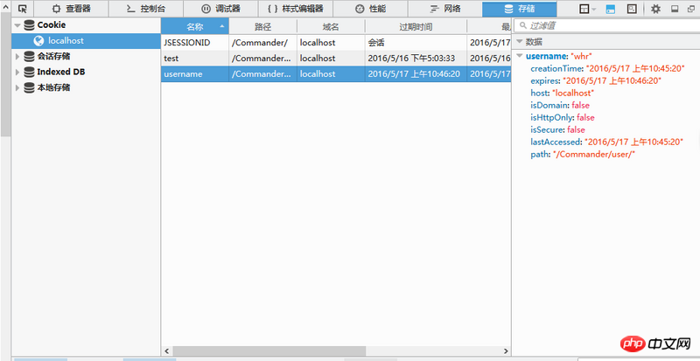Open the 调试器 tab
Viewport: 700px width, 361px height.
click(220, 9)
